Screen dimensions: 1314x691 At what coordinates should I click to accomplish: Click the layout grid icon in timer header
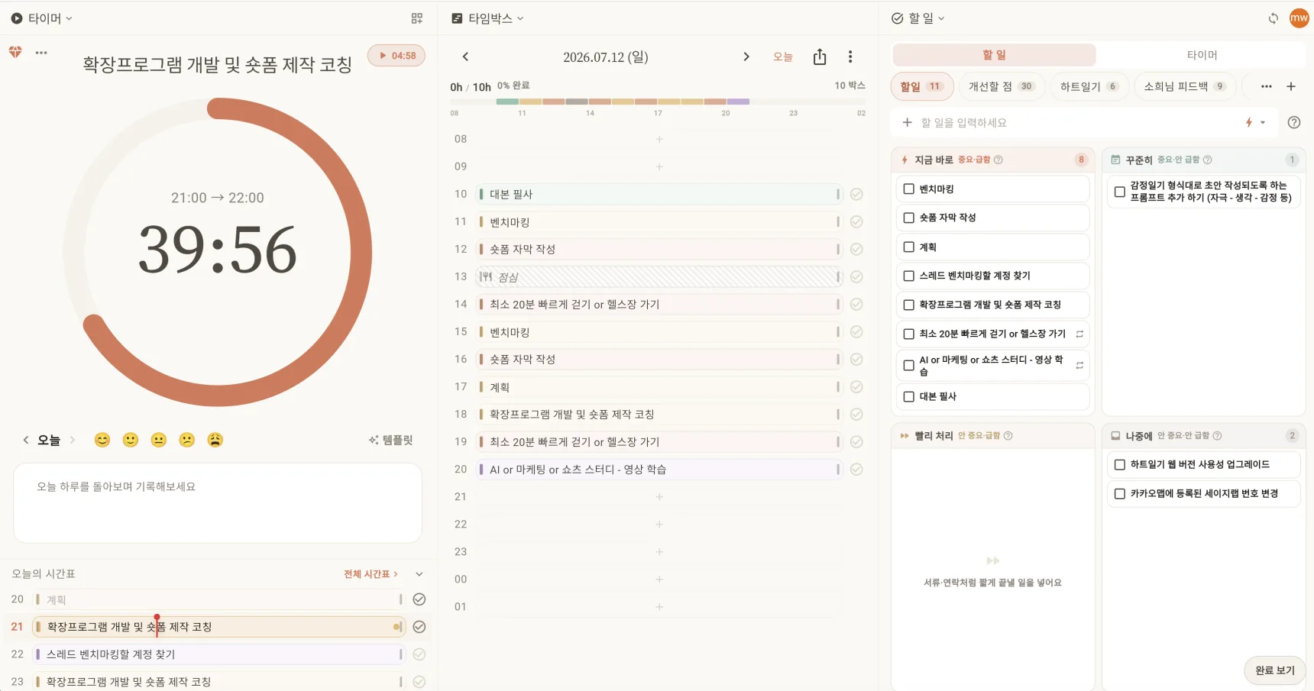417,18
